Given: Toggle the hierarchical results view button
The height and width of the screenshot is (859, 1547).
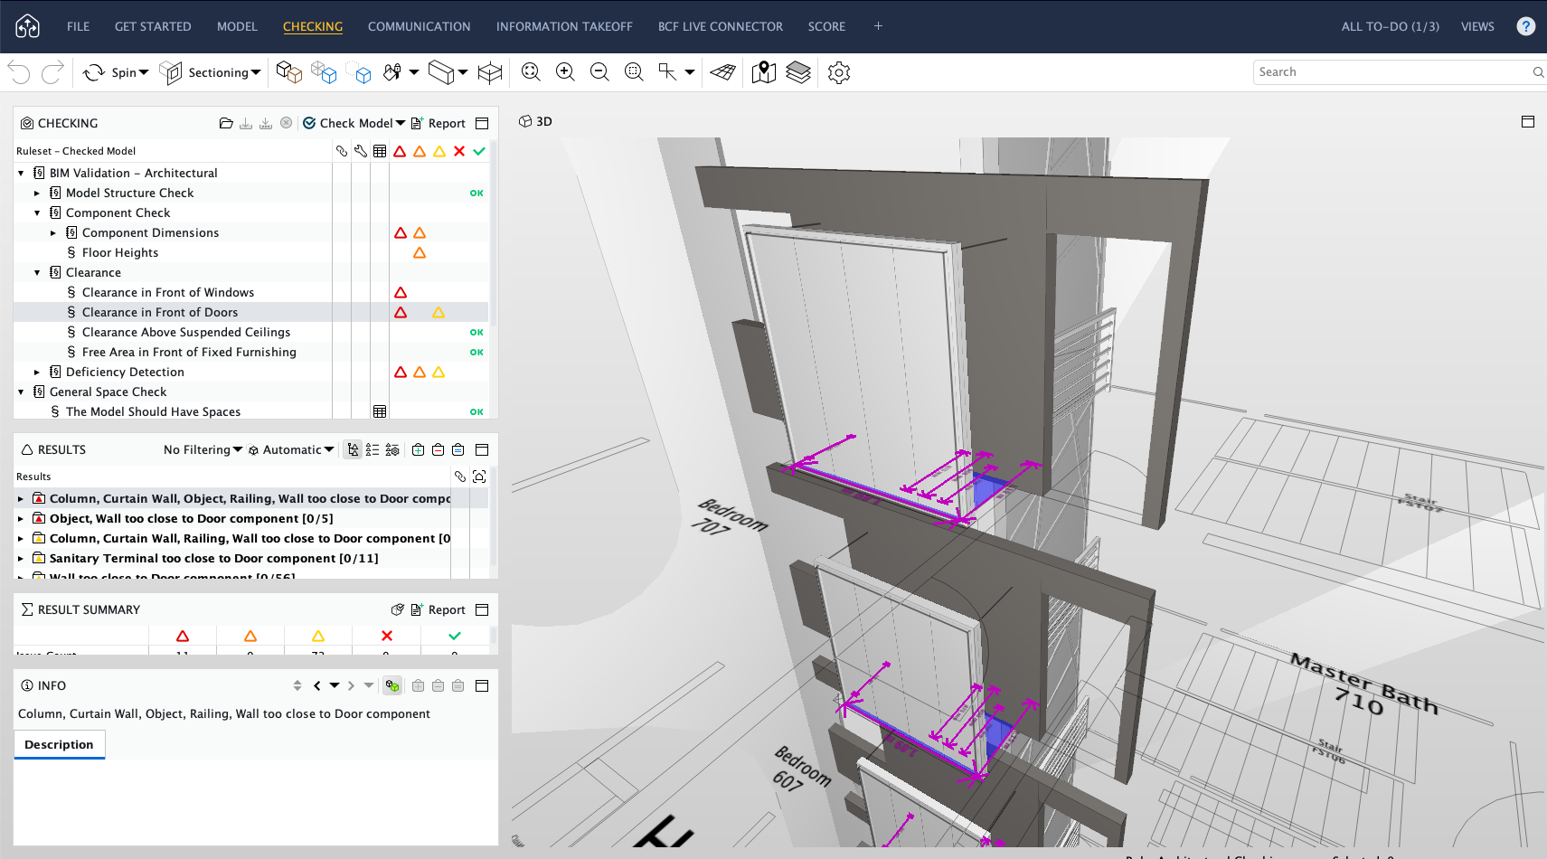Looking at the screenshot, I should (353, 449).
